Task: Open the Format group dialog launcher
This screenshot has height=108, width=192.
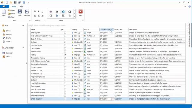Action: coord(45,21)
